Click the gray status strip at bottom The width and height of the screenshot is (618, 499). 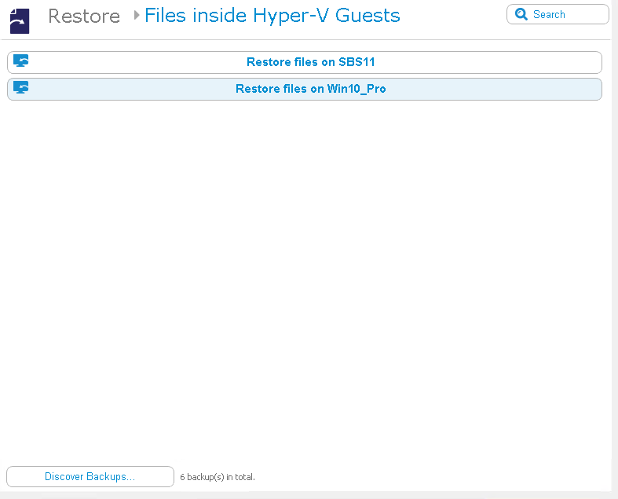point(306,495)
